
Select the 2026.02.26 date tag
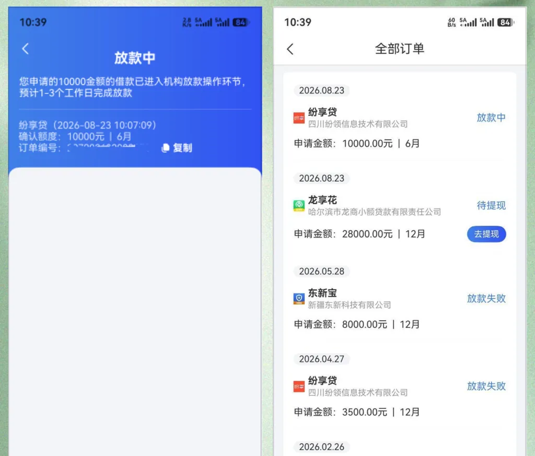pyautogui.click(x=321, y=447)
